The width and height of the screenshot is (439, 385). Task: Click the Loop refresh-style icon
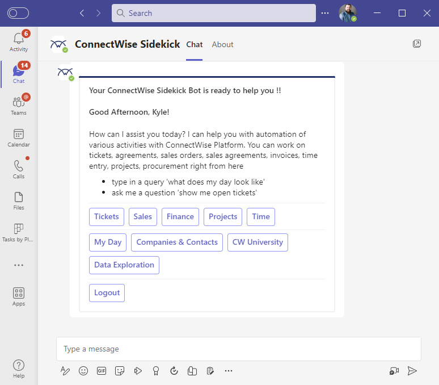(174, 371)
